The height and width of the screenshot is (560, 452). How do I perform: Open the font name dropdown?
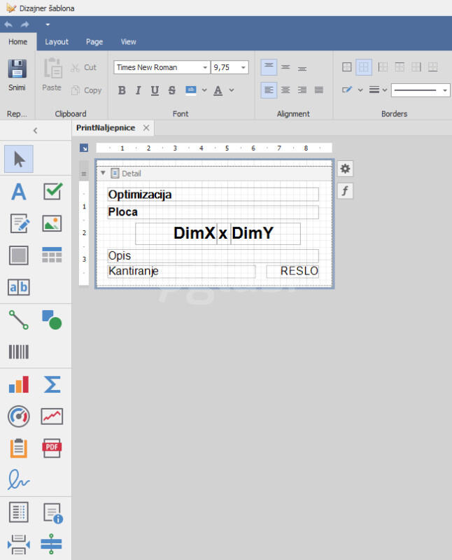click(205, 68)
